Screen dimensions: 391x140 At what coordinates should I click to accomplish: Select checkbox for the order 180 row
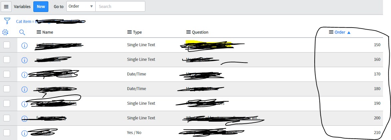7,89
